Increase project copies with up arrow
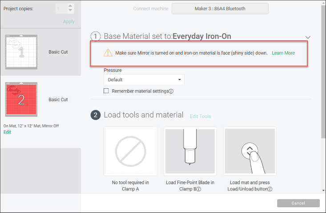 click(x=70, y=6)
